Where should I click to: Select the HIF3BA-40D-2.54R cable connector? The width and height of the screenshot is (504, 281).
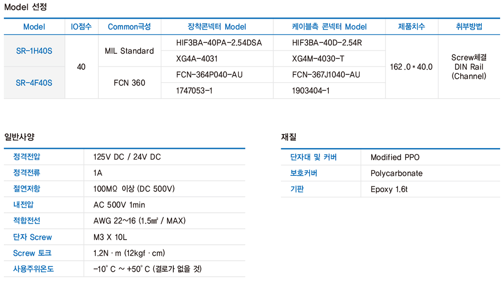coord(328,43)
